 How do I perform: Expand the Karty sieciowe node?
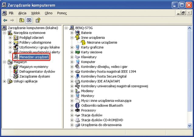(72, 52)
